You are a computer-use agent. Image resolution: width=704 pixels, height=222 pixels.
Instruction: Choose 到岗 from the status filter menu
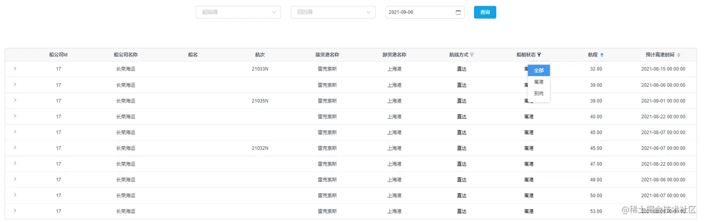click(539, 94)
